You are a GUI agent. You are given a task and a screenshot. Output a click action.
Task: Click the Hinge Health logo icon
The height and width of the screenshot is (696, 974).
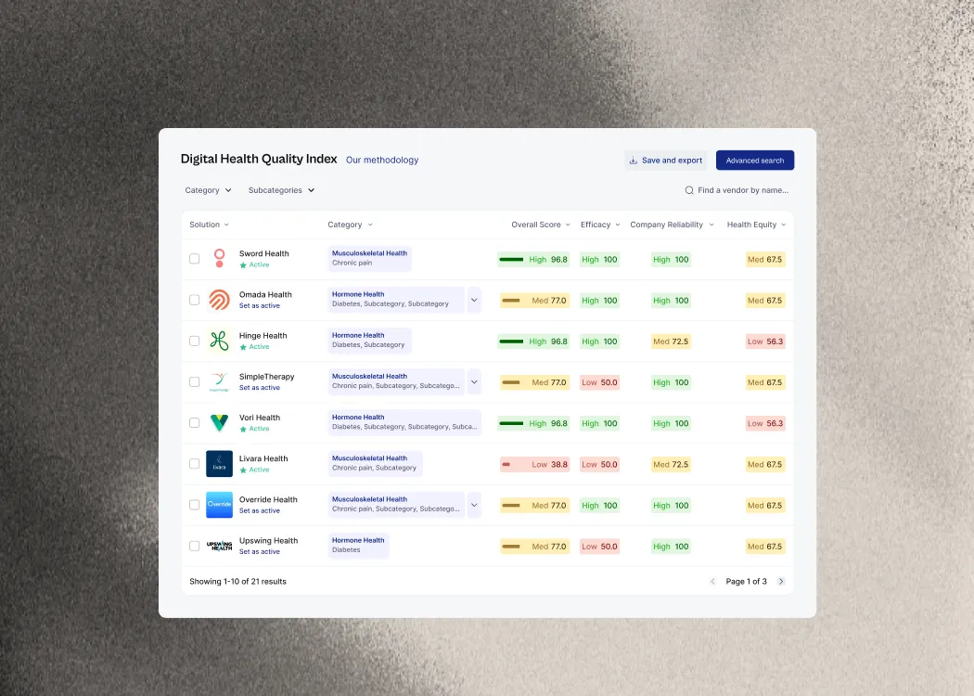pyautogui.click(x=219, y=341)
